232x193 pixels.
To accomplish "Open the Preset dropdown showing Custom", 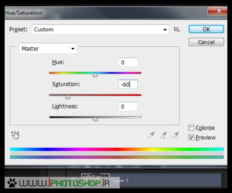I will (100, 30).
